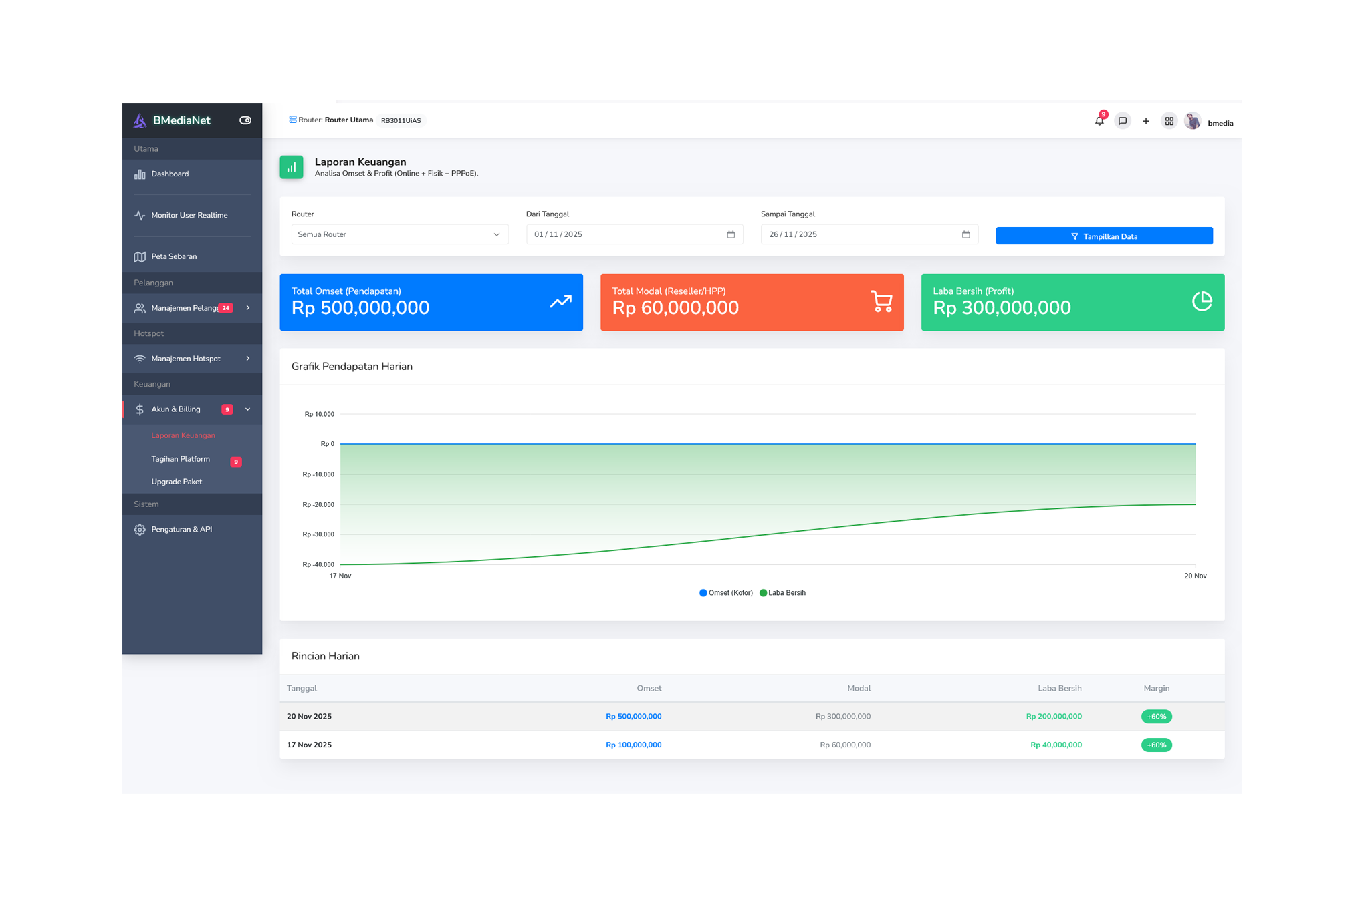Viewport: 1364px width, 897px height.
Task: Open the Tagihan Platform menu item
Action: click(x=181, y=459)
